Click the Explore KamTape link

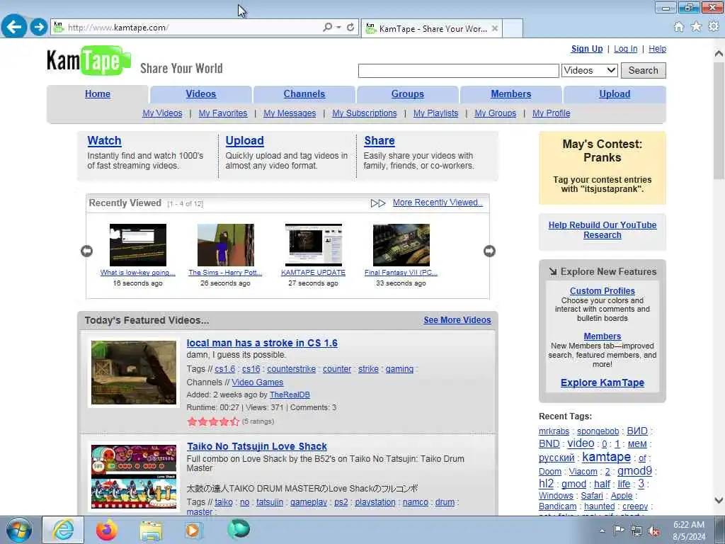602,382
